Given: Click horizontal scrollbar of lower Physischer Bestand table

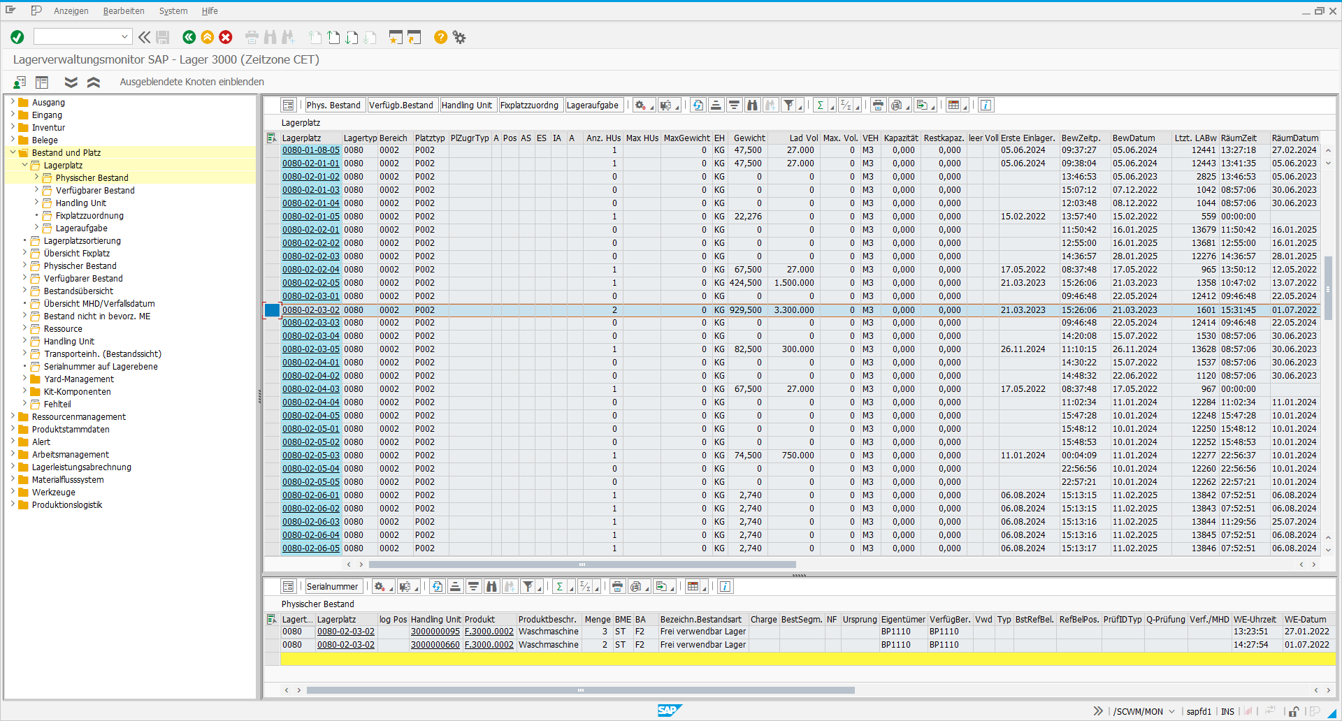Looking at the screenshot, I should [580, 690].
